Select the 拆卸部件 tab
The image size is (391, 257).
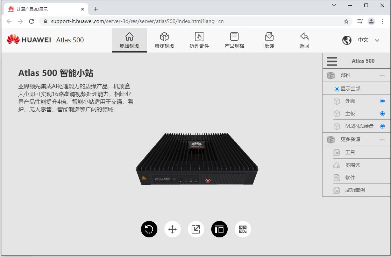click(x=199, y=40)
